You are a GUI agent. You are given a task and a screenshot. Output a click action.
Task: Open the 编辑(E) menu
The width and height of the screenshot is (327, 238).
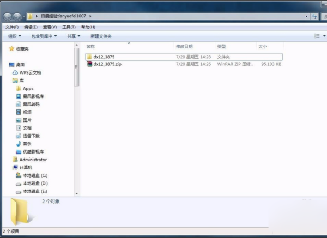point(31,27)
